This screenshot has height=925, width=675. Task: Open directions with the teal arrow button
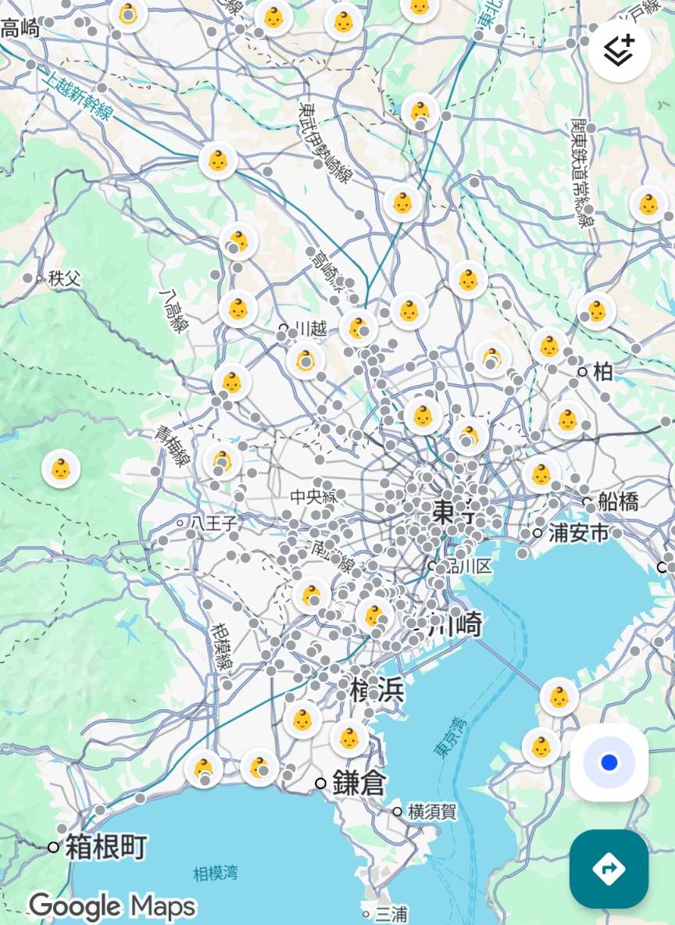coord(609,869)
